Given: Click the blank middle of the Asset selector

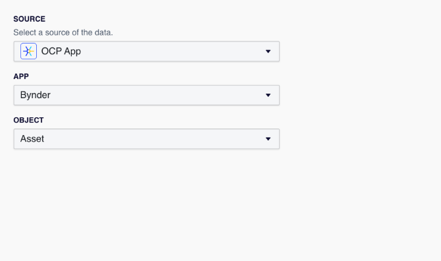Looking at the screenshot, I should 155,139.
